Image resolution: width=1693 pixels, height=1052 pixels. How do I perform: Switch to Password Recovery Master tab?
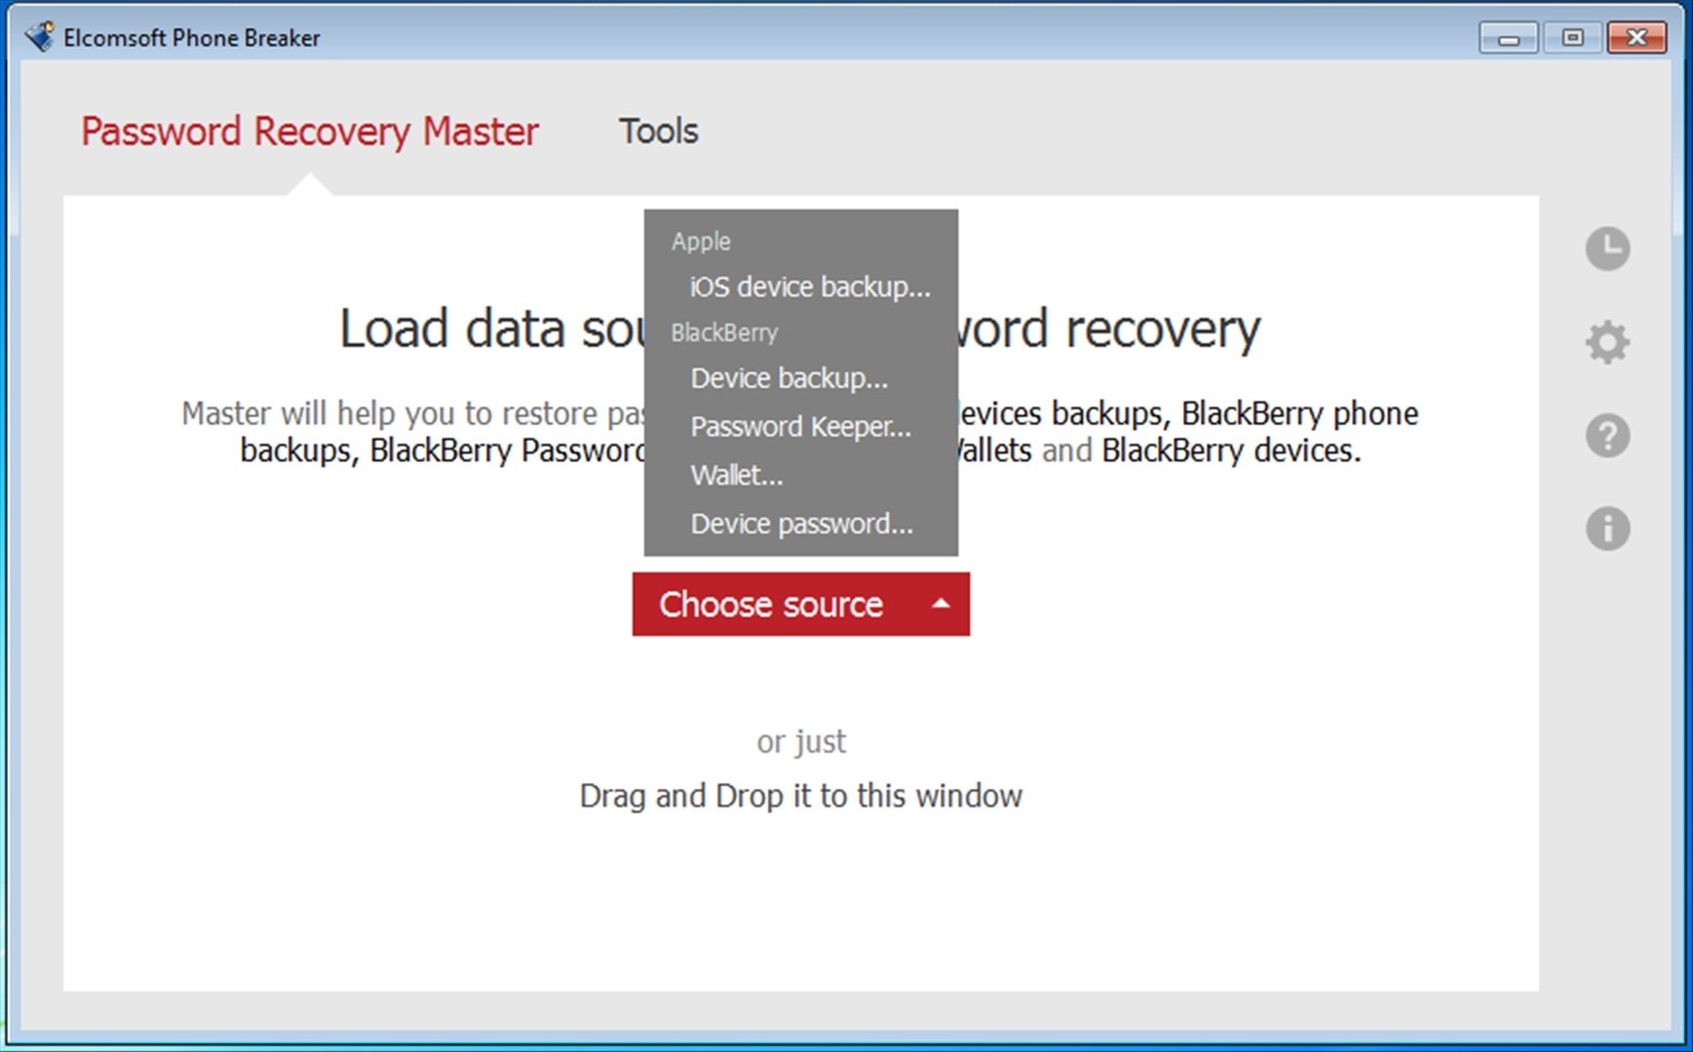coord(309,131)
